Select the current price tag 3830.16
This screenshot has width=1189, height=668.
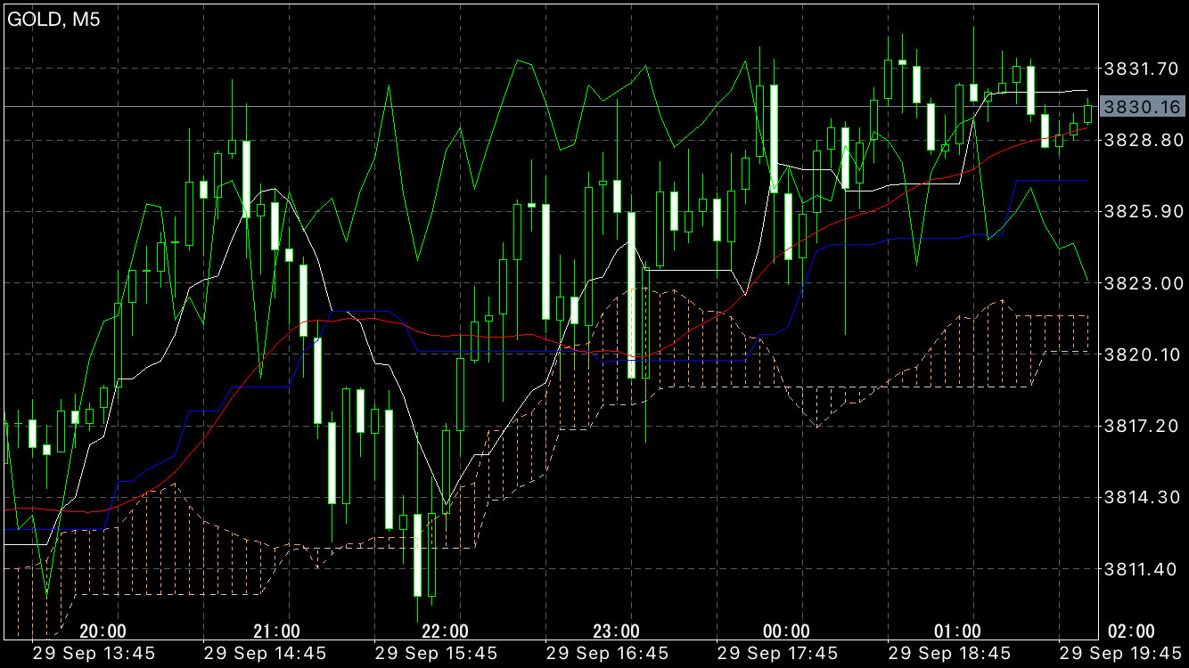tap(1142, 107)
